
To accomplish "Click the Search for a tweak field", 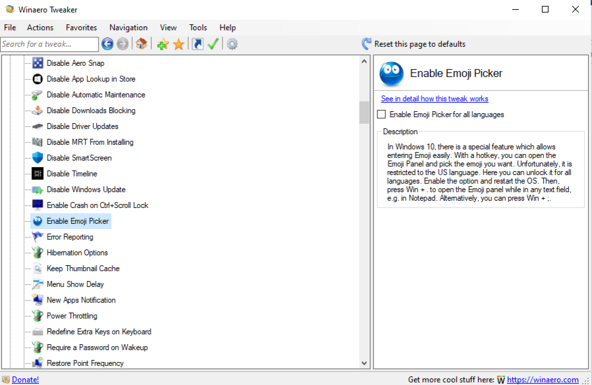I will [49, 44].
